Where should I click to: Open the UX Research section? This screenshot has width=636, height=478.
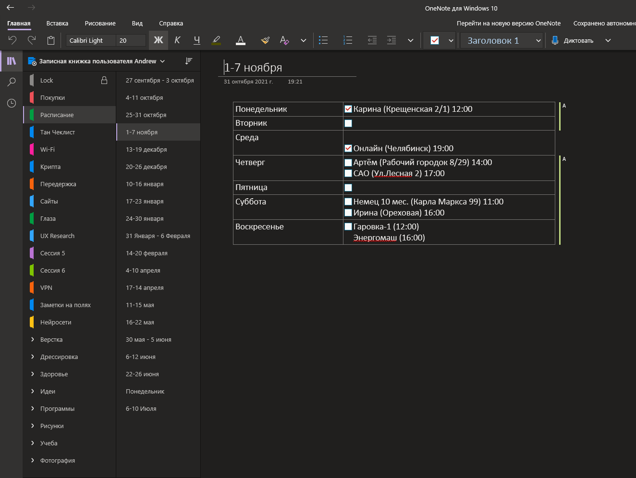tap(70, 236)
